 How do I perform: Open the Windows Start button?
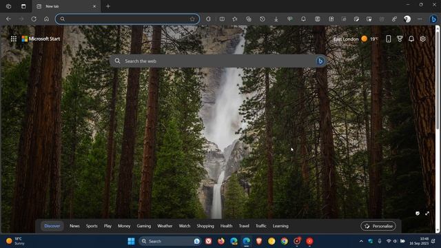[x=131, y=241]
